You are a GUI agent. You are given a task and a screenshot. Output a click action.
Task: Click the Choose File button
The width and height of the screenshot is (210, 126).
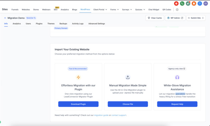(x=128, y=104)
